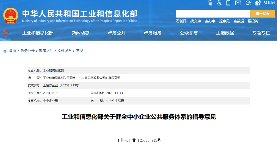The image size is (277, 147).
Task: Click 意见 breadcrumb link
Action: [x=79, y=51]
